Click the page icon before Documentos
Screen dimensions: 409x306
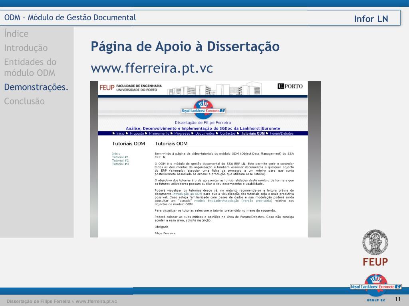(x=193, y=133)
